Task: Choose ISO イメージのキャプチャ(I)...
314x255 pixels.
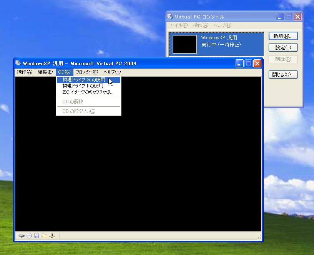Action: (x=88, y=92)
